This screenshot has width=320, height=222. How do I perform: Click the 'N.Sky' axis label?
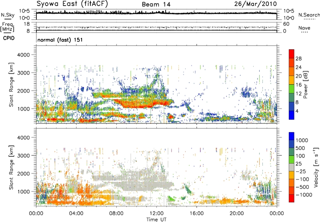tap(8, 15)
